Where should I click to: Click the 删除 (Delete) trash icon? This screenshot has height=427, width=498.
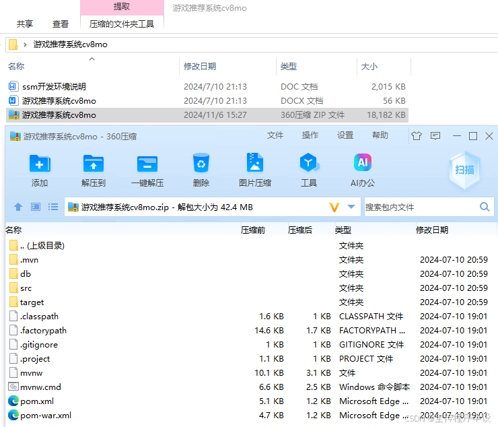tap(201, 163)
